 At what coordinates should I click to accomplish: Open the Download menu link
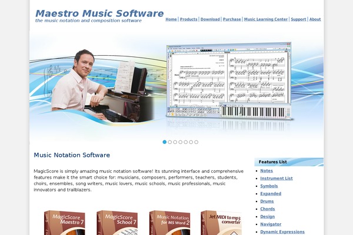tap(210, 19)
